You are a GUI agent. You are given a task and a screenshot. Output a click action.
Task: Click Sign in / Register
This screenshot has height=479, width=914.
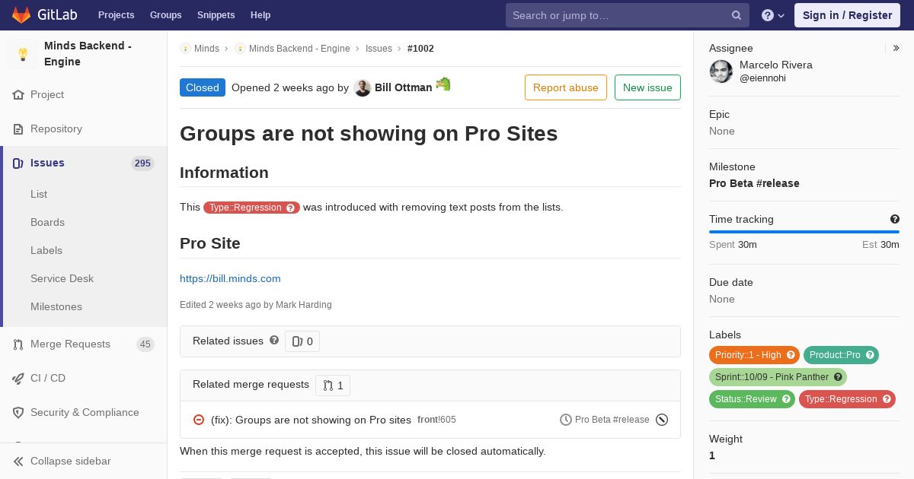click(x=847, y=15)
